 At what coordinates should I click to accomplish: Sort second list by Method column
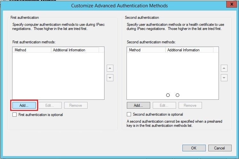tap(146, 50)
